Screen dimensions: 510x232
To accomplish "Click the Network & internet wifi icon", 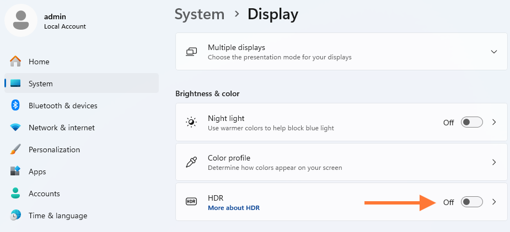I will click(15, 128).
